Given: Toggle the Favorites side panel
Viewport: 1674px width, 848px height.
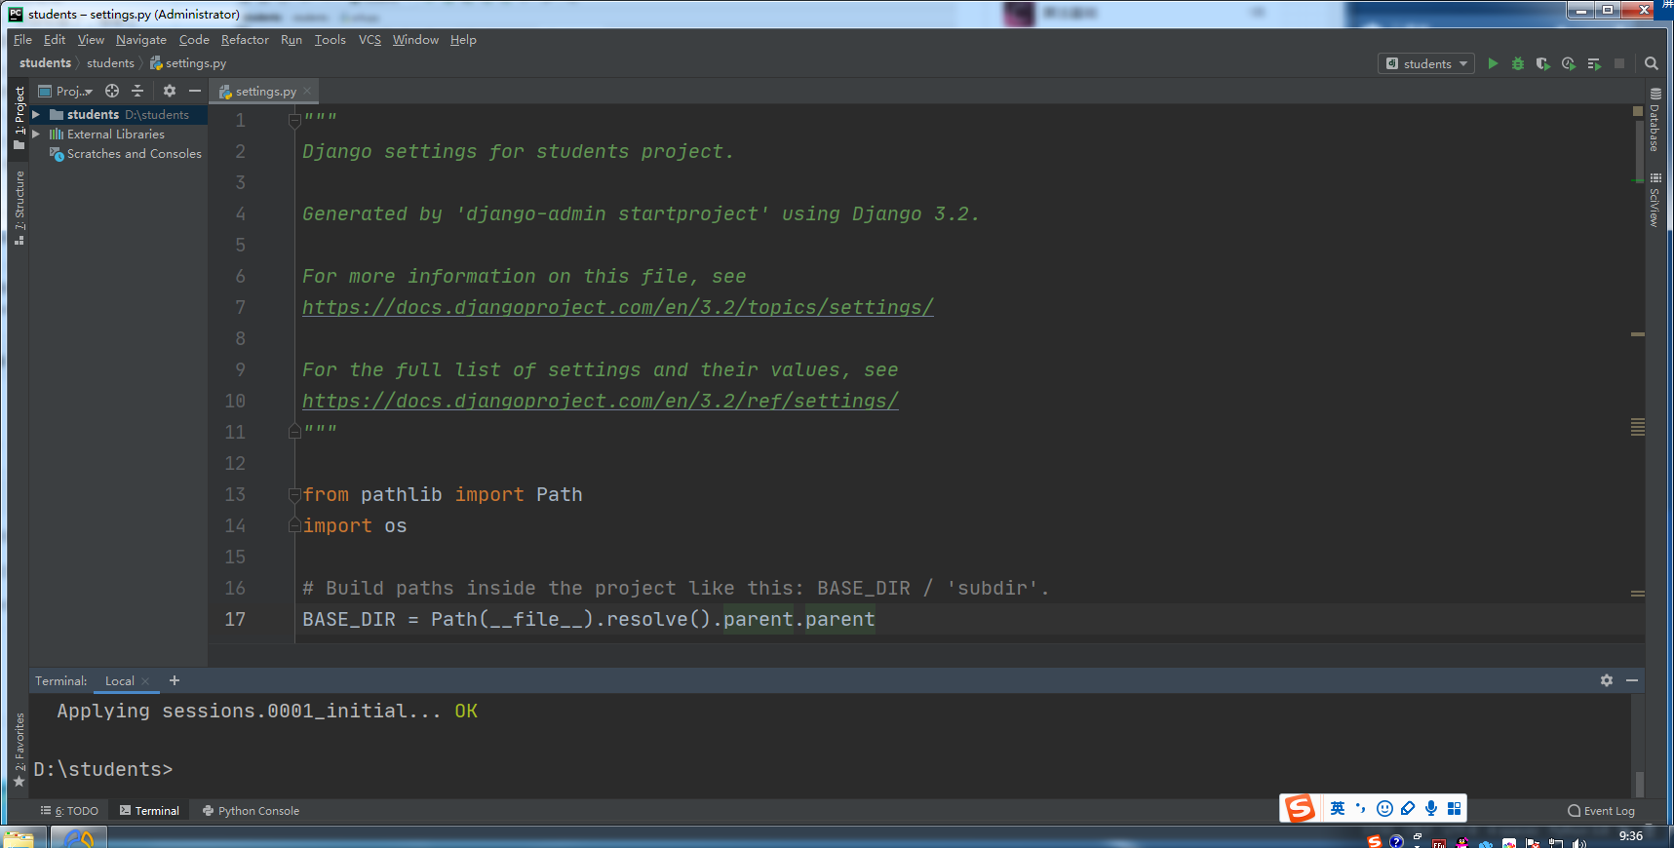Looking at the screenshot, I should [19, 749].
